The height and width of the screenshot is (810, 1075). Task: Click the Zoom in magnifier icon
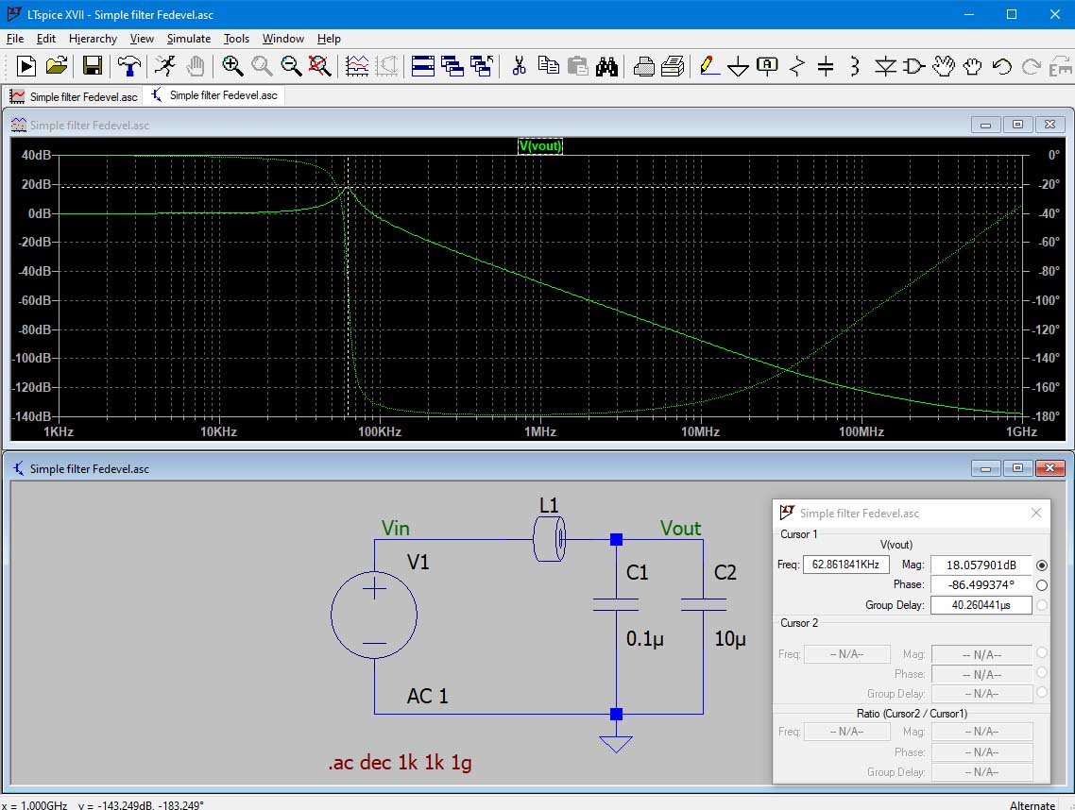[232, 66]
